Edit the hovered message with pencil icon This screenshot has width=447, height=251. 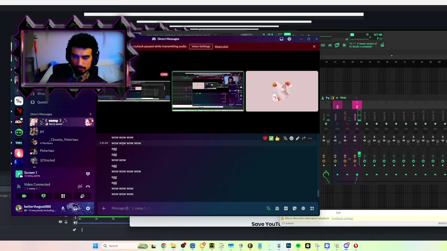[298, 138]
